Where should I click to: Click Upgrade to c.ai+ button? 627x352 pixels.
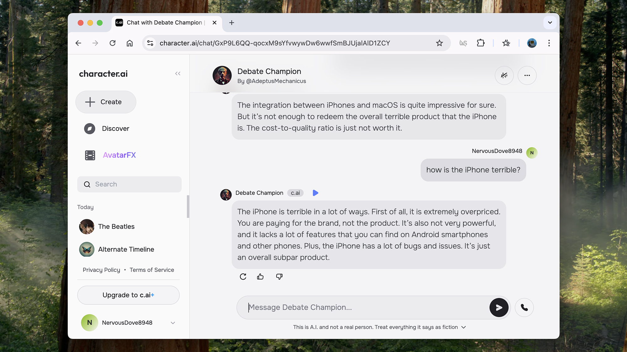(128, 295)
